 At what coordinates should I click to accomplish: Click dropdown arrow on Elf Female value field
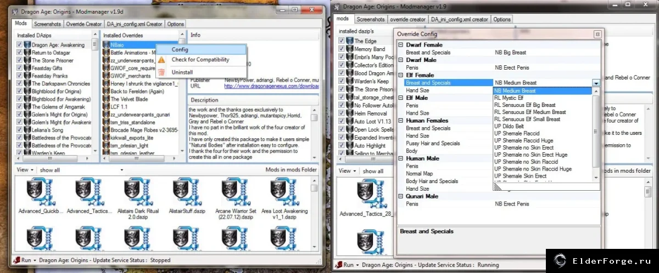point(596,83)
